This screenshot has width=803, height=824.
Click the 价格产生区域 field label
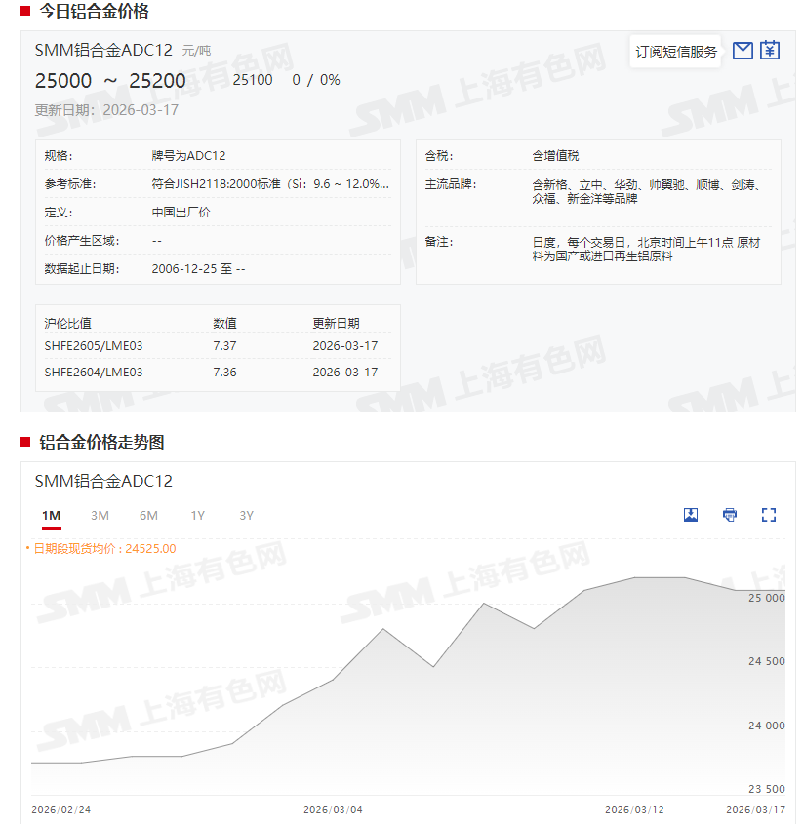[82, 241]
